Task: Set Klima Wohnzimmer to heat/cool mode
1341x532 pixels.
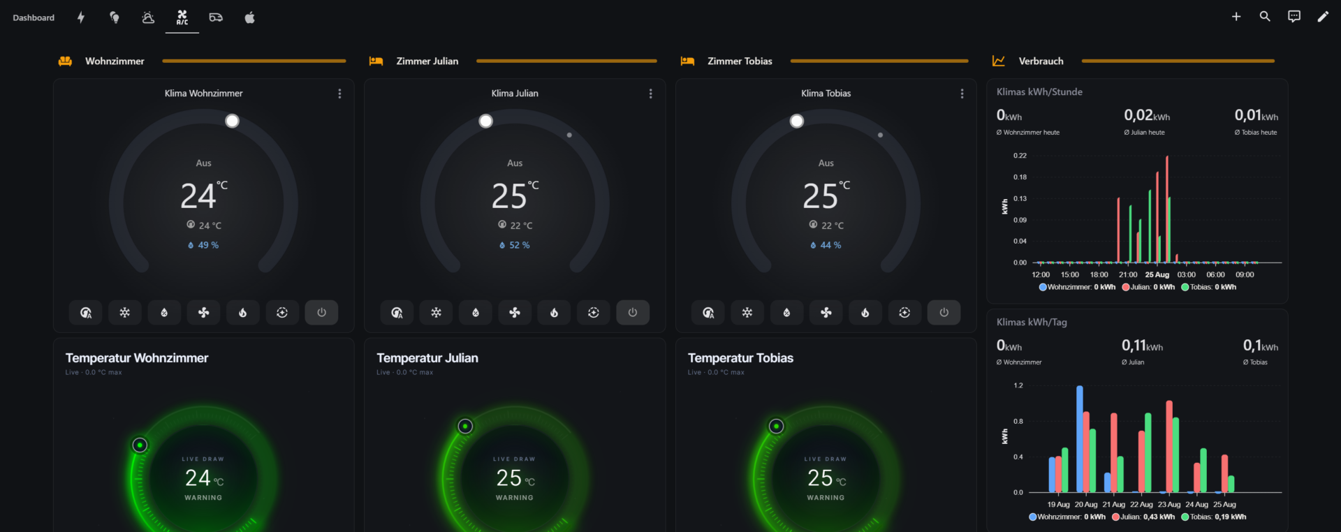Action: [282, 313]
